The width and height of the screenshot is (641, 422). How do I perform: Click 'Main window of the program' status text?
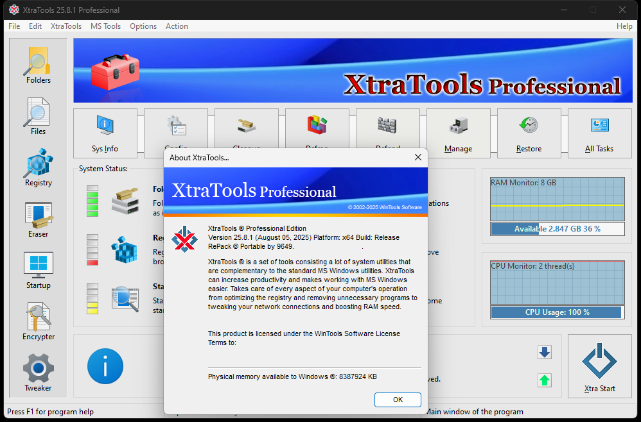474,412
